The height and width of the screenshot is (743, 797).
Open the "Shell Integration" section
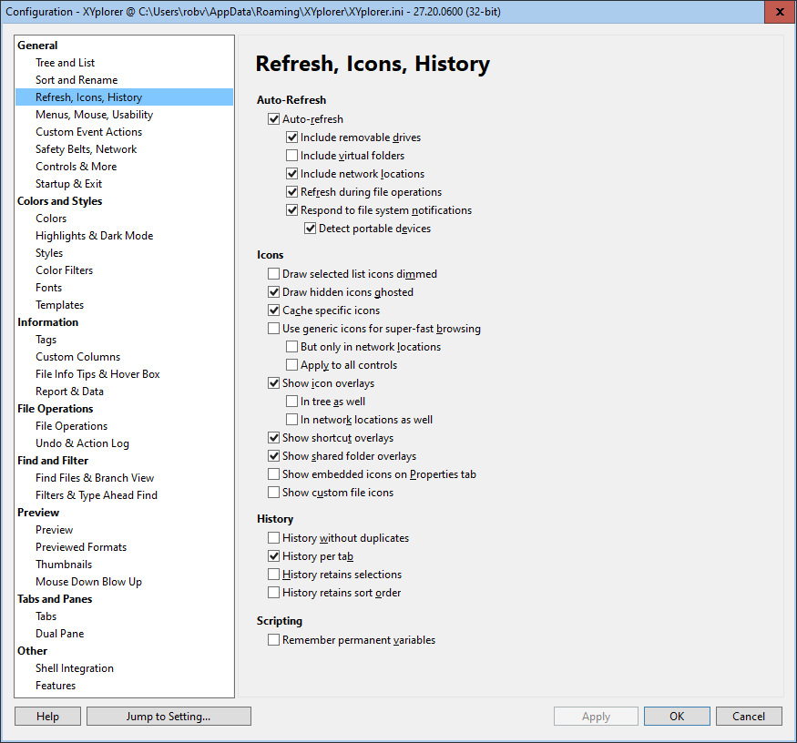click(x=74, y=667)
